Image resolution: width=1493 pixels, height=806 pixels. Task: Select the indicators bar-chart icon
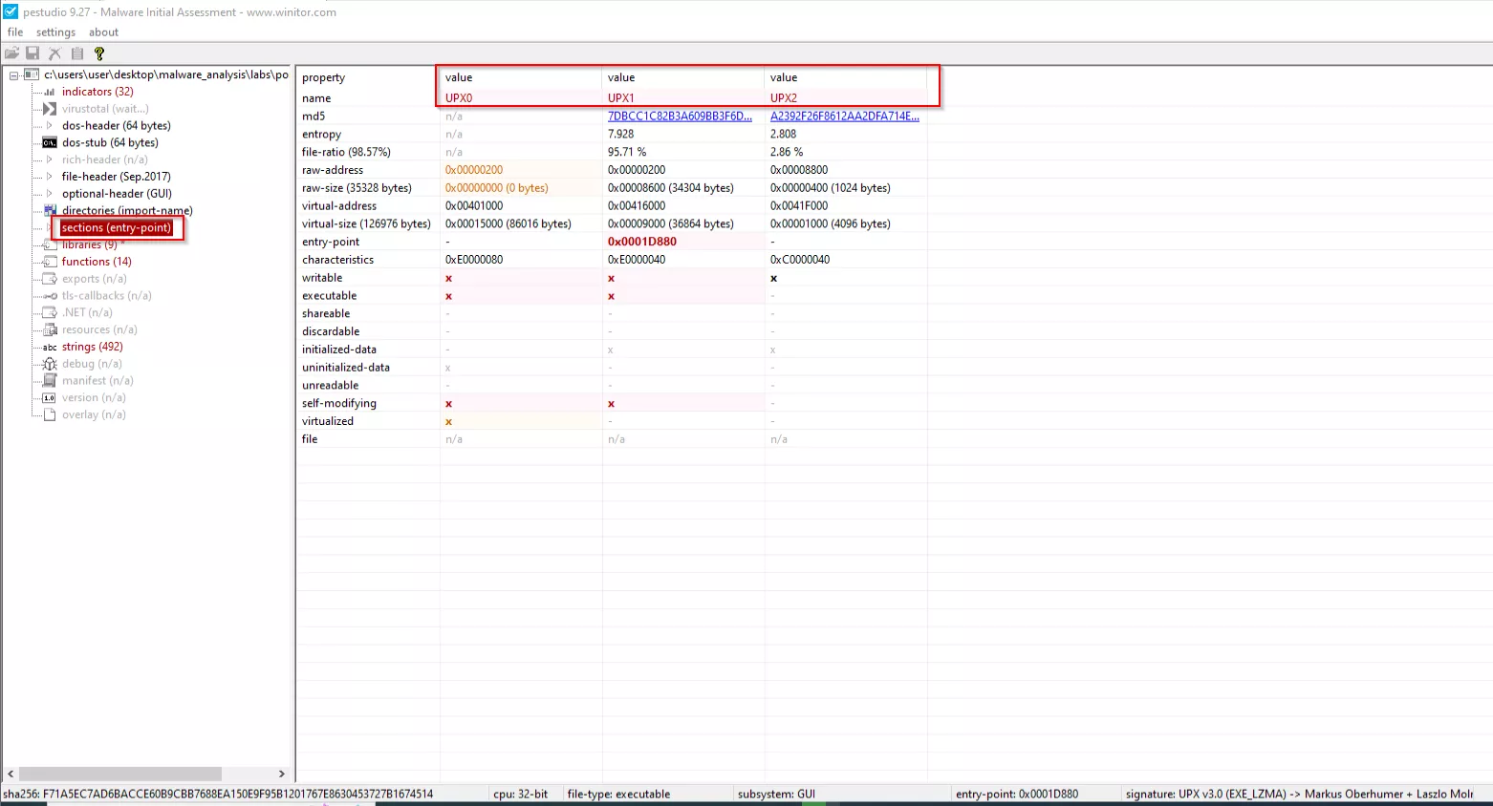pos(49,91)
